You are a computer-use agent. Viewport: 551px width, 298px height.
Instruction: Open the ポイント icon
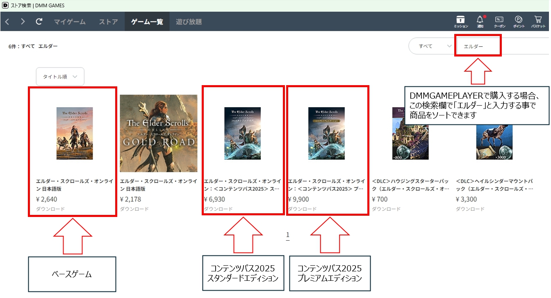519,22
